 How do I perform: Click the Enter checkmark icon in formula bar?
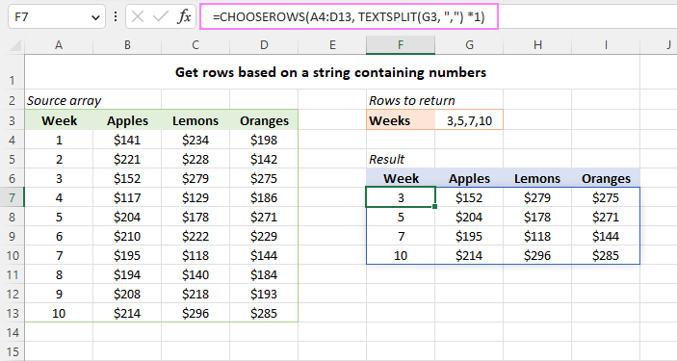click(x=161, y=16)
